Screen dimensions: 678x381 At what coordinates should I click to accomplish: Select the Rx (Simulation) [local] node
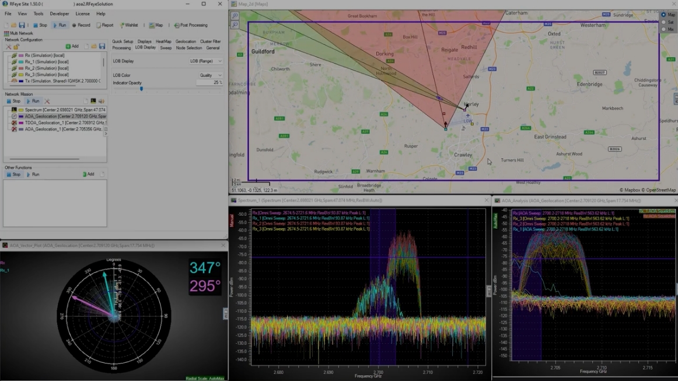click(44, 55)
